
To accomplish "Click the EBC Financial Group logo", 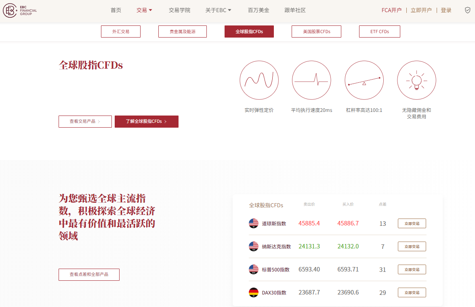I will coord(20,11).
